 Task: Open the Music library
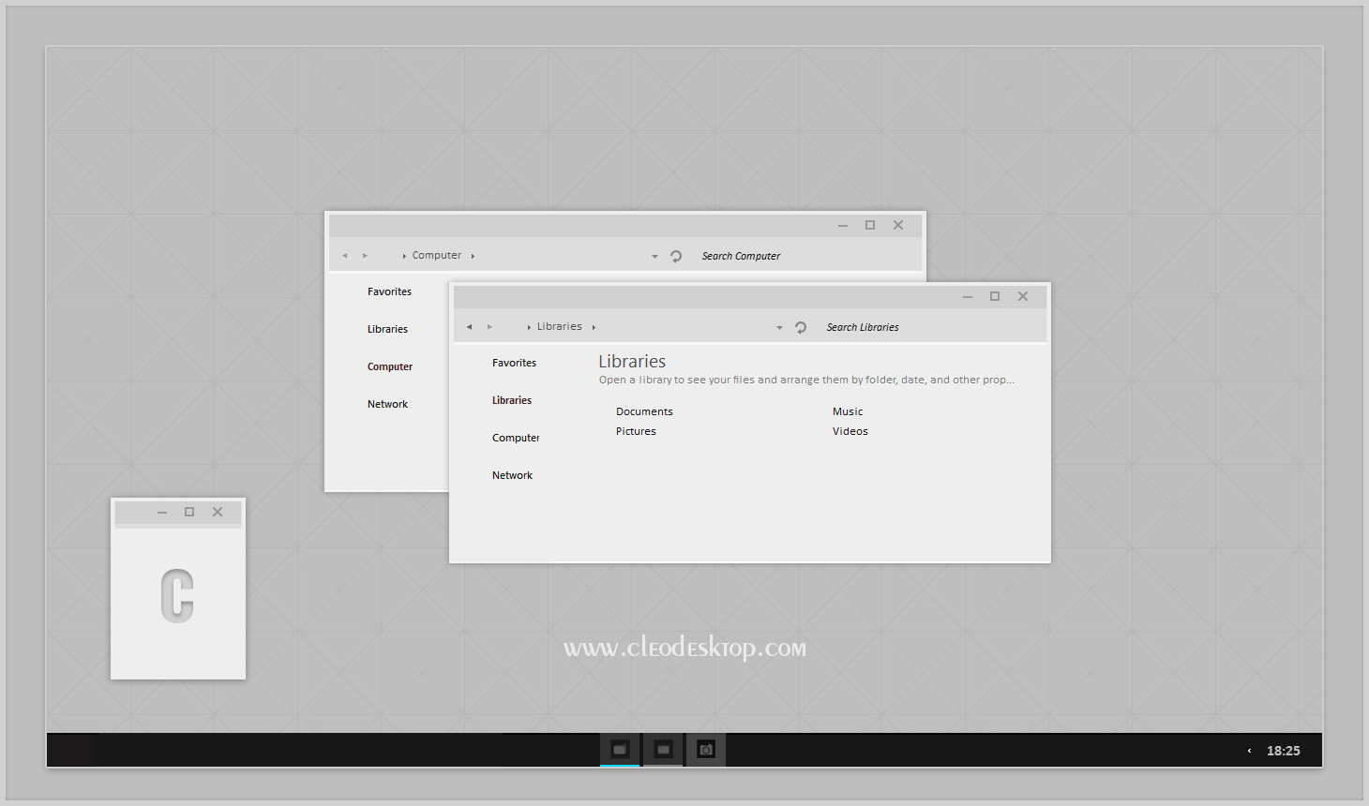pos(848,411)
